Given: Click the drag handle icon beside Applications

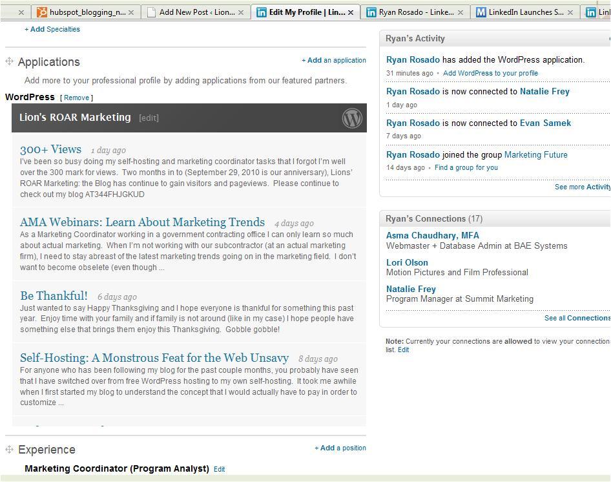Looking at the screenshot, I should pyautogui.click(x=10, y=61).
